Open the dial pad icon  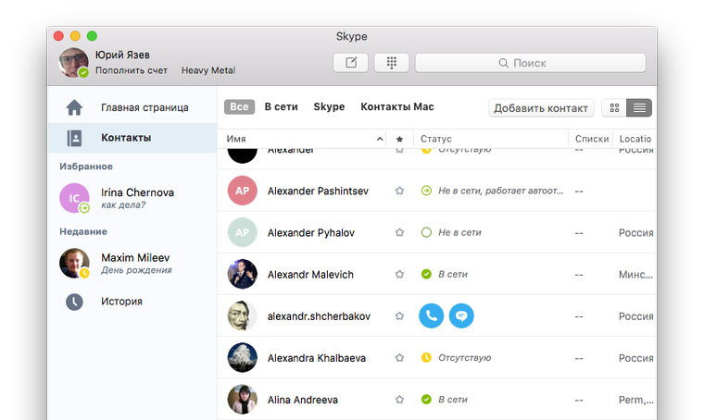(392, 63)
